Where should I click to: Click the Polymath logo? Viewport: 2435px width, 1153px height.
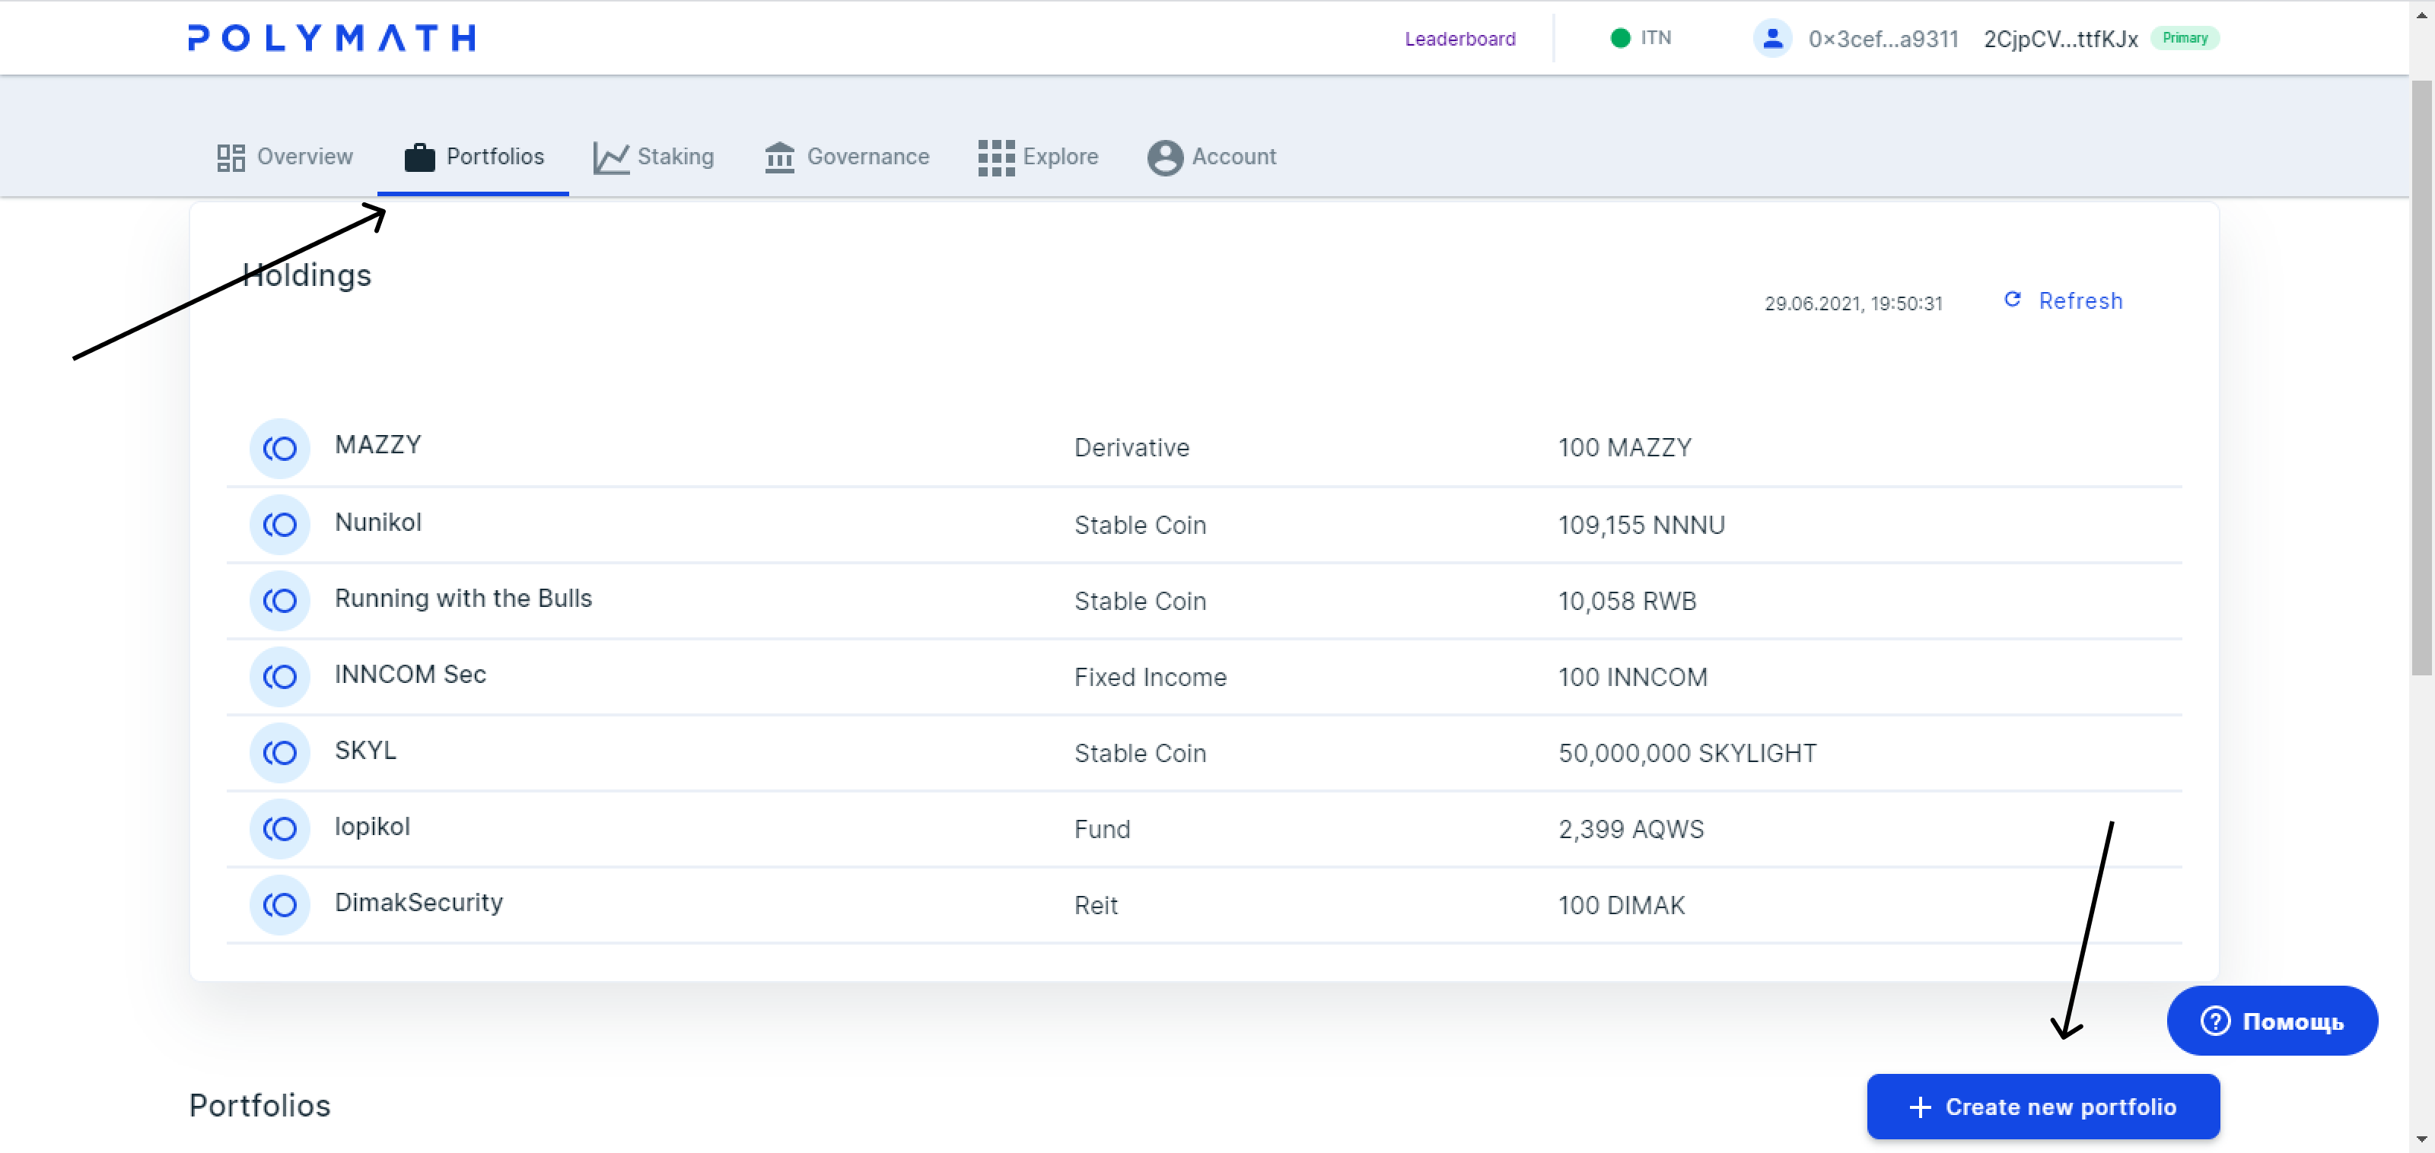(332, 38)
